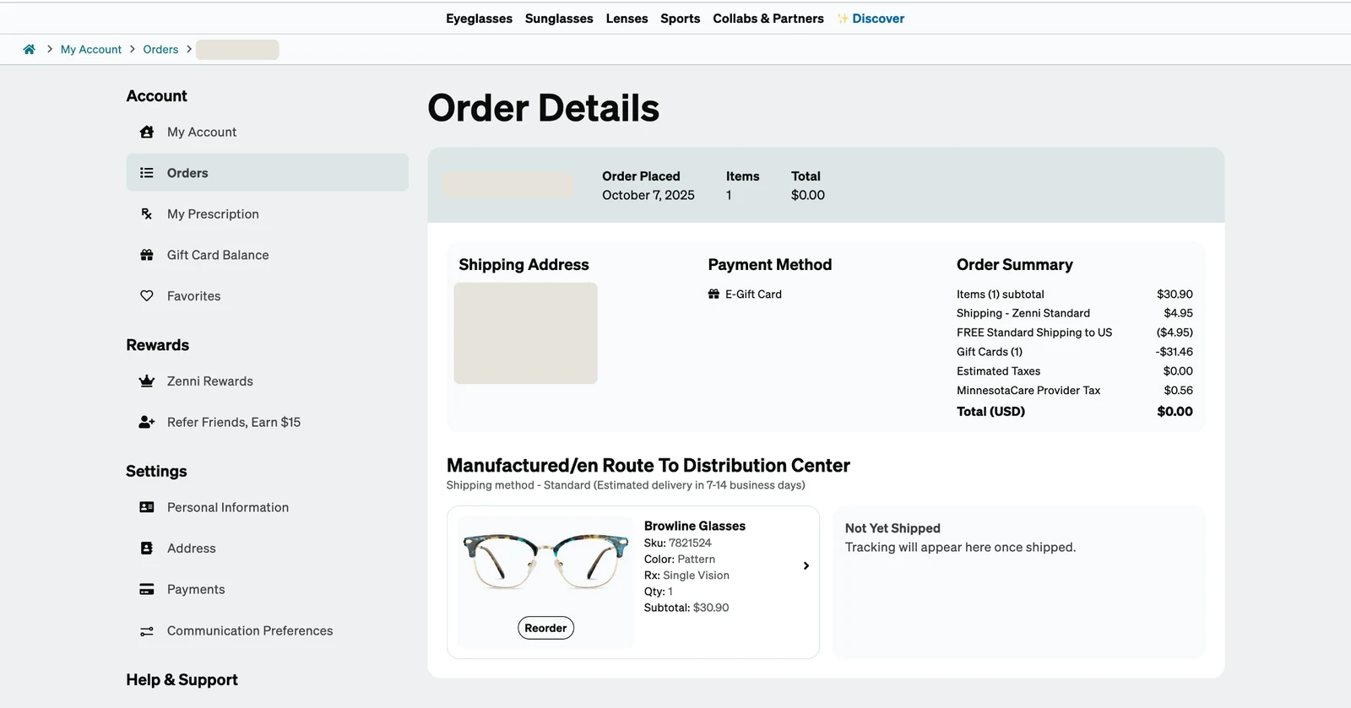Open Payments settings

(x=196, y=589)
